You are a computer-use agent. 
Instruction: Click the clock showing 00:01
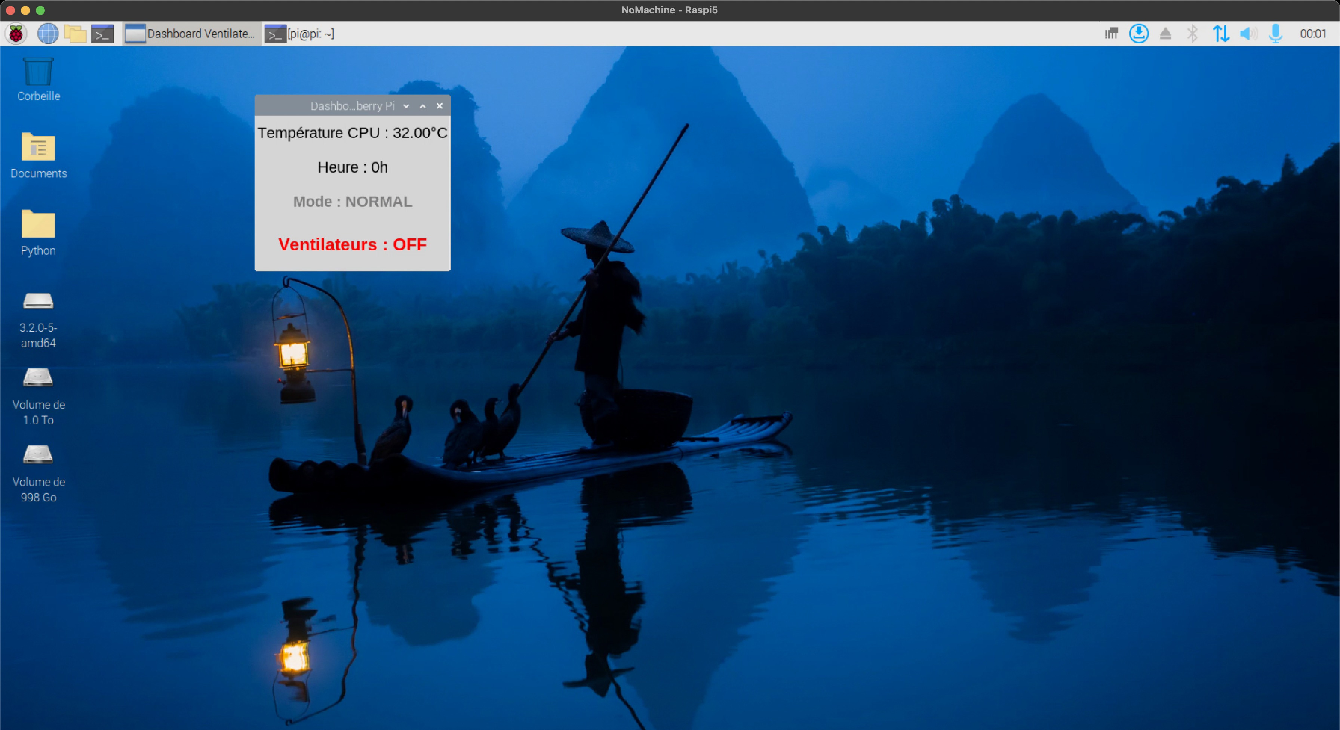[1313, 33]
